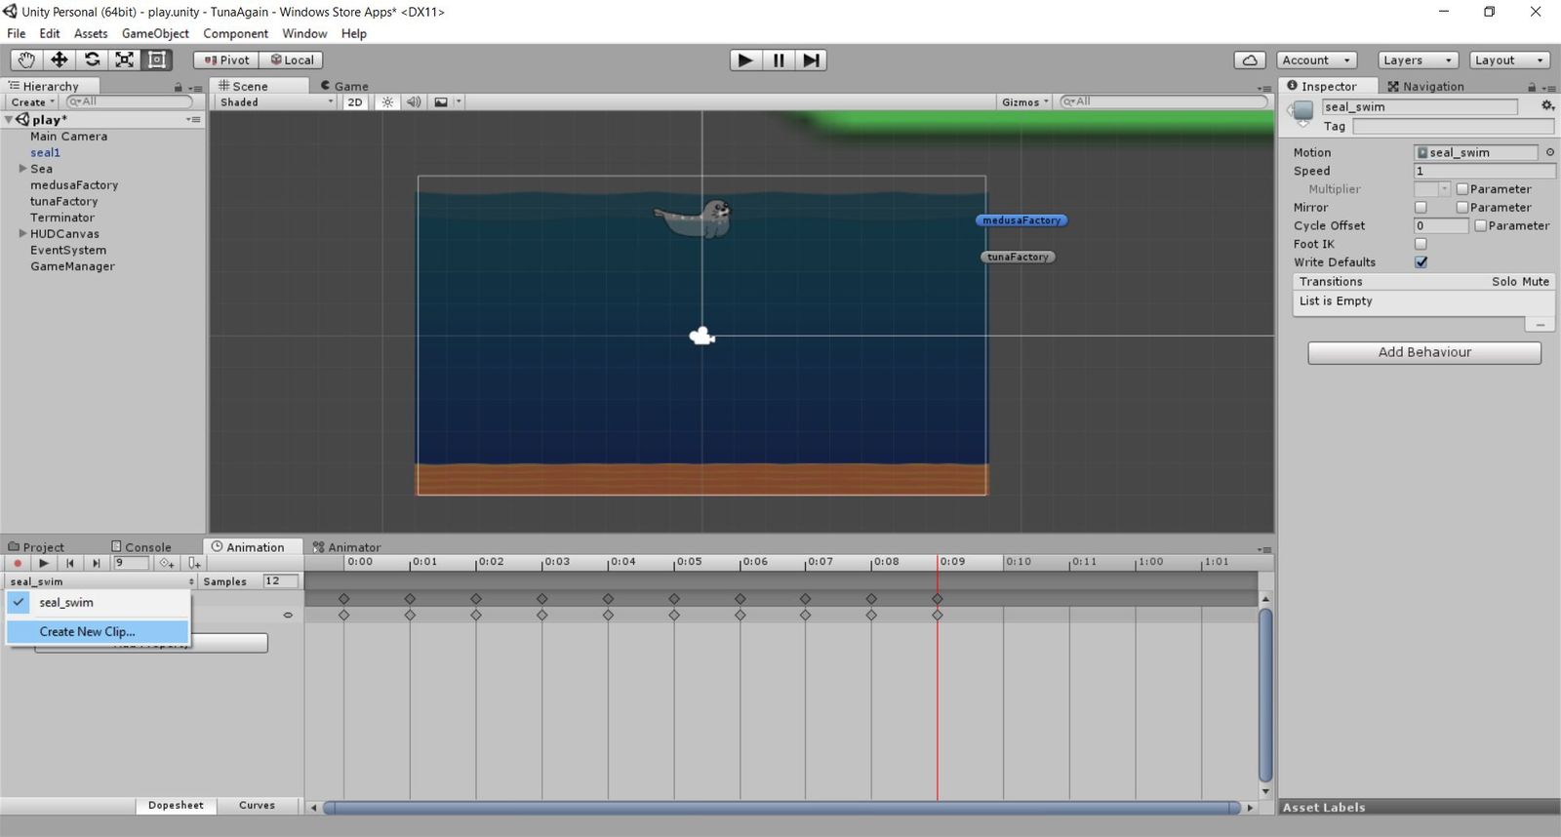Screen dimensions: 1561x837
Task: Enable the Cycle Offset Parameter checkbox
Action: click(1480, 225)
